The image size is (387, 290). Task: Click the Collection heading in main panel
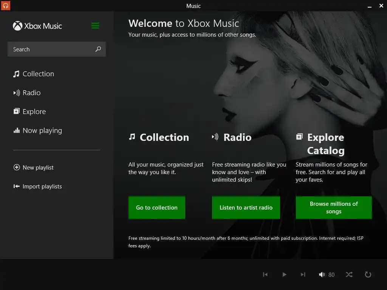pyautogui.click(x=164, y=137)
